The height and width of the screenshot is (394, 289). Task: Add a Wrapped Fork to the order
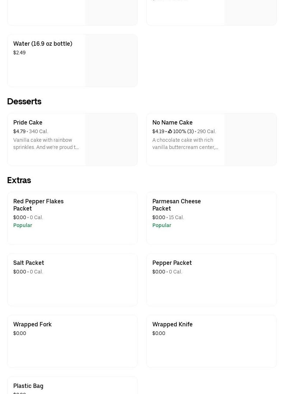point(32,325)
